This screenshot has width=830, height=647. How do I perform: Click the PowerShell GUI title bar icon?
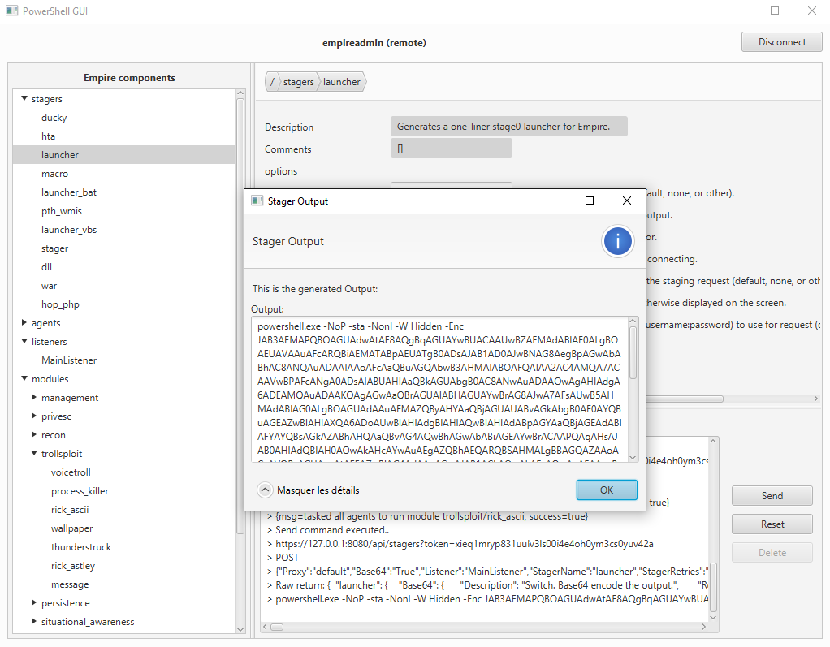(11, 11)
